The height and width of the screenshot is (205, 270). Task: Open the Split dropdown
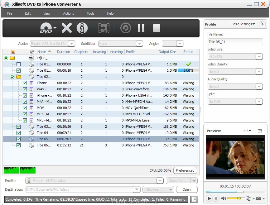pyautogui.click(x=259, y=102)
